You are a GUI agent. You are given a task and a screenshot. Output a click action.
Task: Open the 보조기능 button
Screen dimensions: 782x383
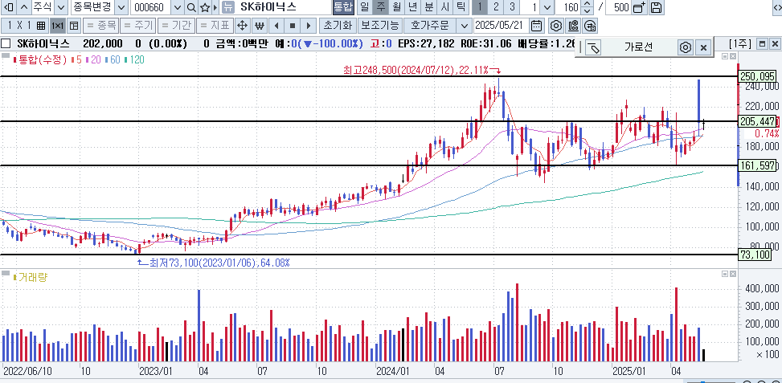[x=380, y=26]
